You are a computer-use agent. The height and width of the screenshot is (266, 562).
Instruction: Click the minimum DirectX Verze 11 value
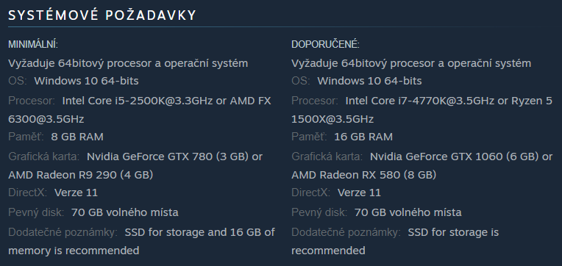click(76, 193)
